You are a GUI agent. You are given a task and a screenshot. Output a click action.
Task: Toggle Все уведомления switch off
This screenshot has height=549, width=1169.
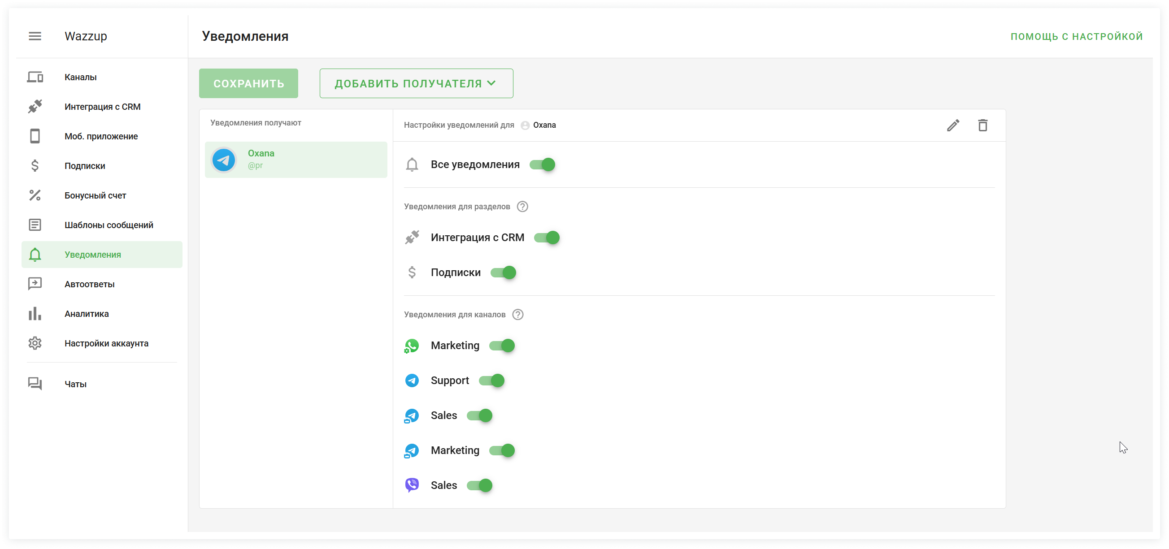[x=542, y=165]
